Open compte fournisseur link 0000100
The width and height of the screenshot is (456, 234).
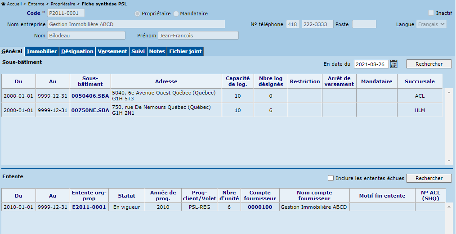coord(259,207)
